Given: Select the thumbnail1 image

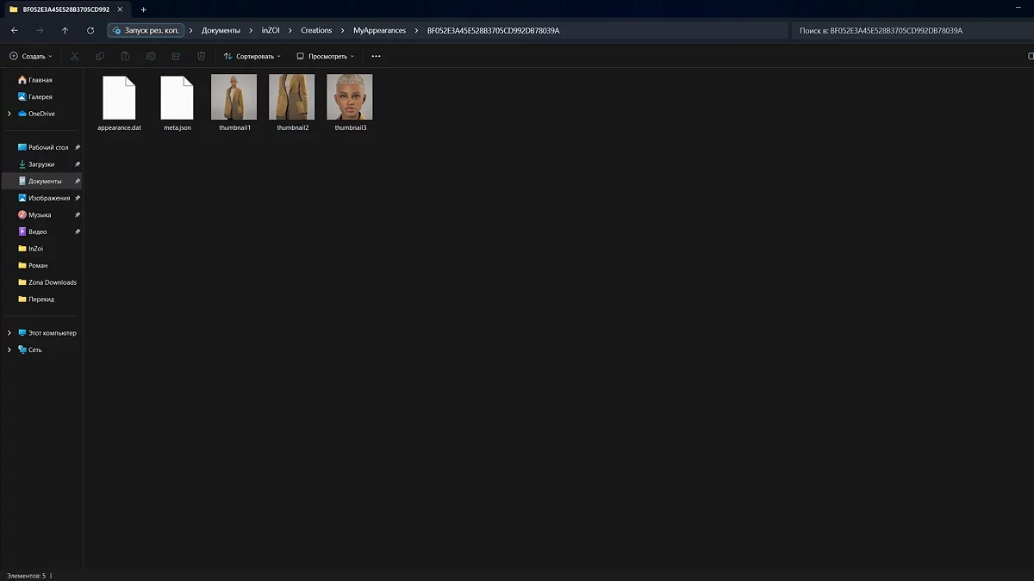Looking at the screenshot, I should [234, 103].
